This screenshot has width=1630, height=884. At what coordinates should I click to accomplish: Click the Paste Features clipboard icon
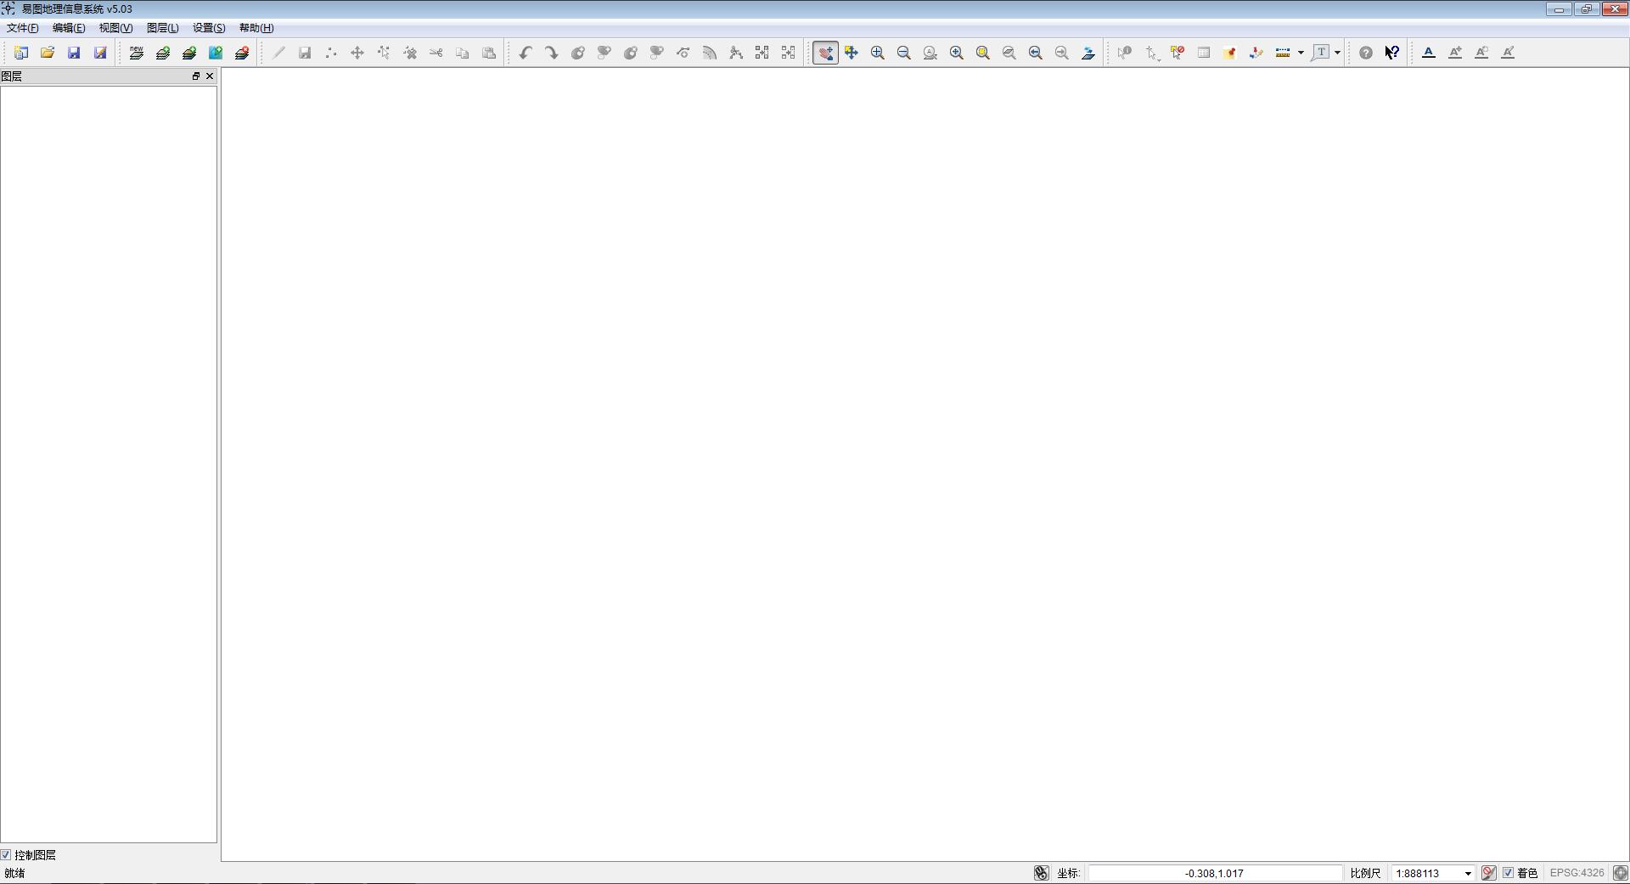[489, 53]
